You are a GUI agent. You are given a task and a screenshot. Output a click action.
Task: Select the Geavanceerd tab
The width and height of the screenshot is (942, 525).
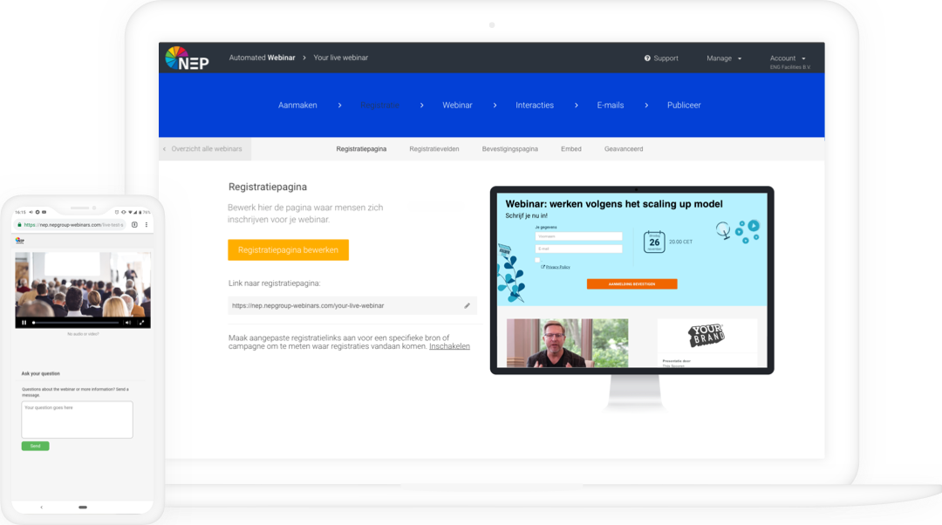coord(624,149)
